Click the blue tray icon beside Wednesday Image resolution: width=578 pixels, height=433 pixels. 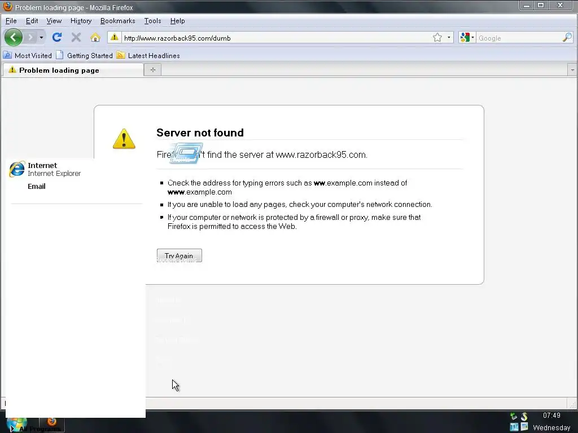(524, 427)
